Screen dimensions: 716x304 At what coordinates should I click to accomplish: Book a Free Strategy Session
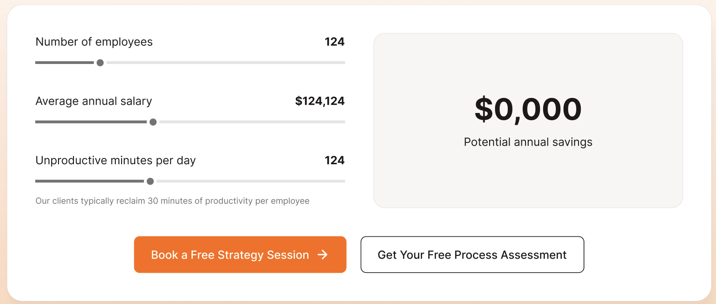point(230,255)
